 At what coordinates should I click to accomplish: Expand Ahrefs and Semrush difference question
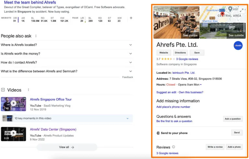66,71
